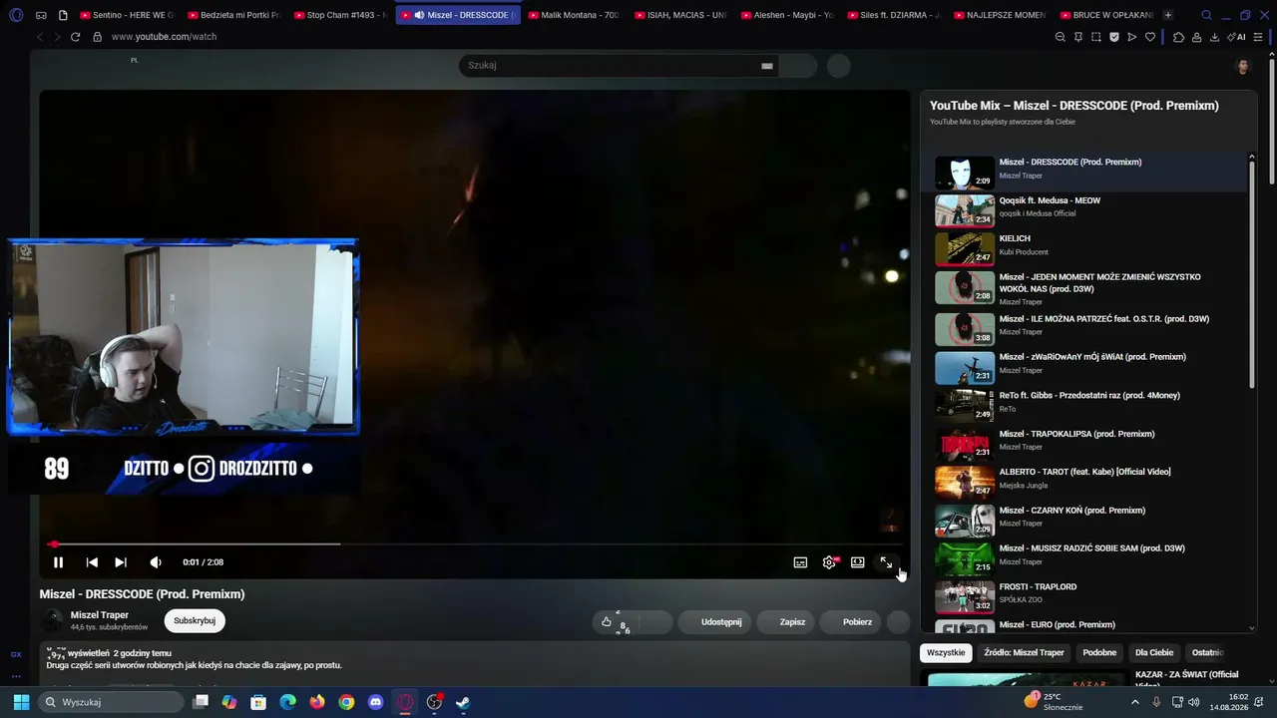1277x718 pixels.
Task: Mute the video with the speaker icon
Action: (x=156, y=562)
